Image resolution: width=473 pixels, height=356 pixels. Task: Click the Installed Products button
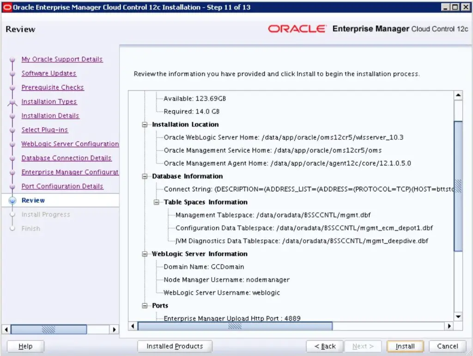click(174, 346)
